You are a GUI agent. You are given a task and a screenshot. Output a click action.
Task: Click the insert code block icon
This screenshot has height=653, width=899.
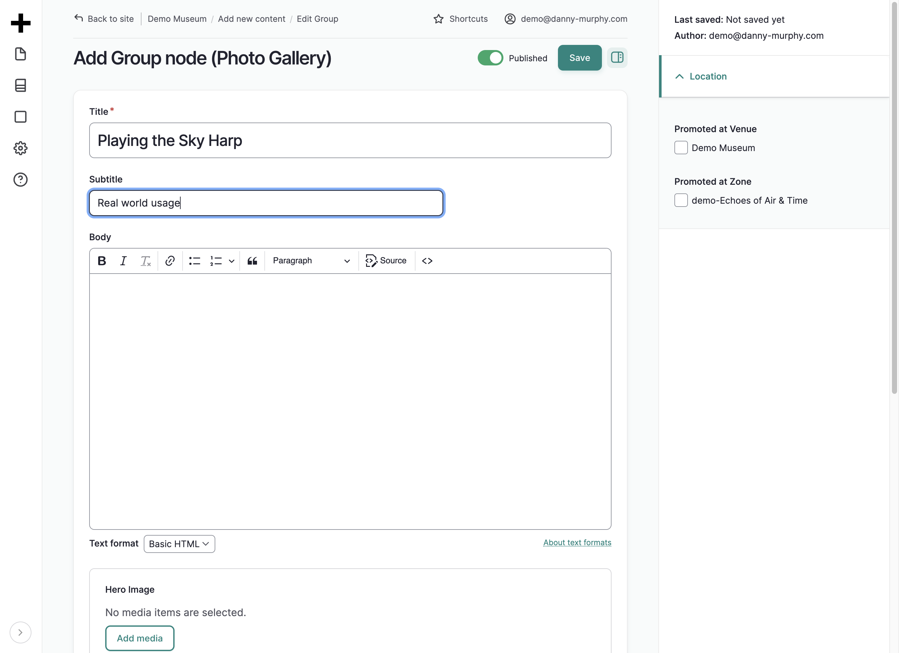(427, 261)
